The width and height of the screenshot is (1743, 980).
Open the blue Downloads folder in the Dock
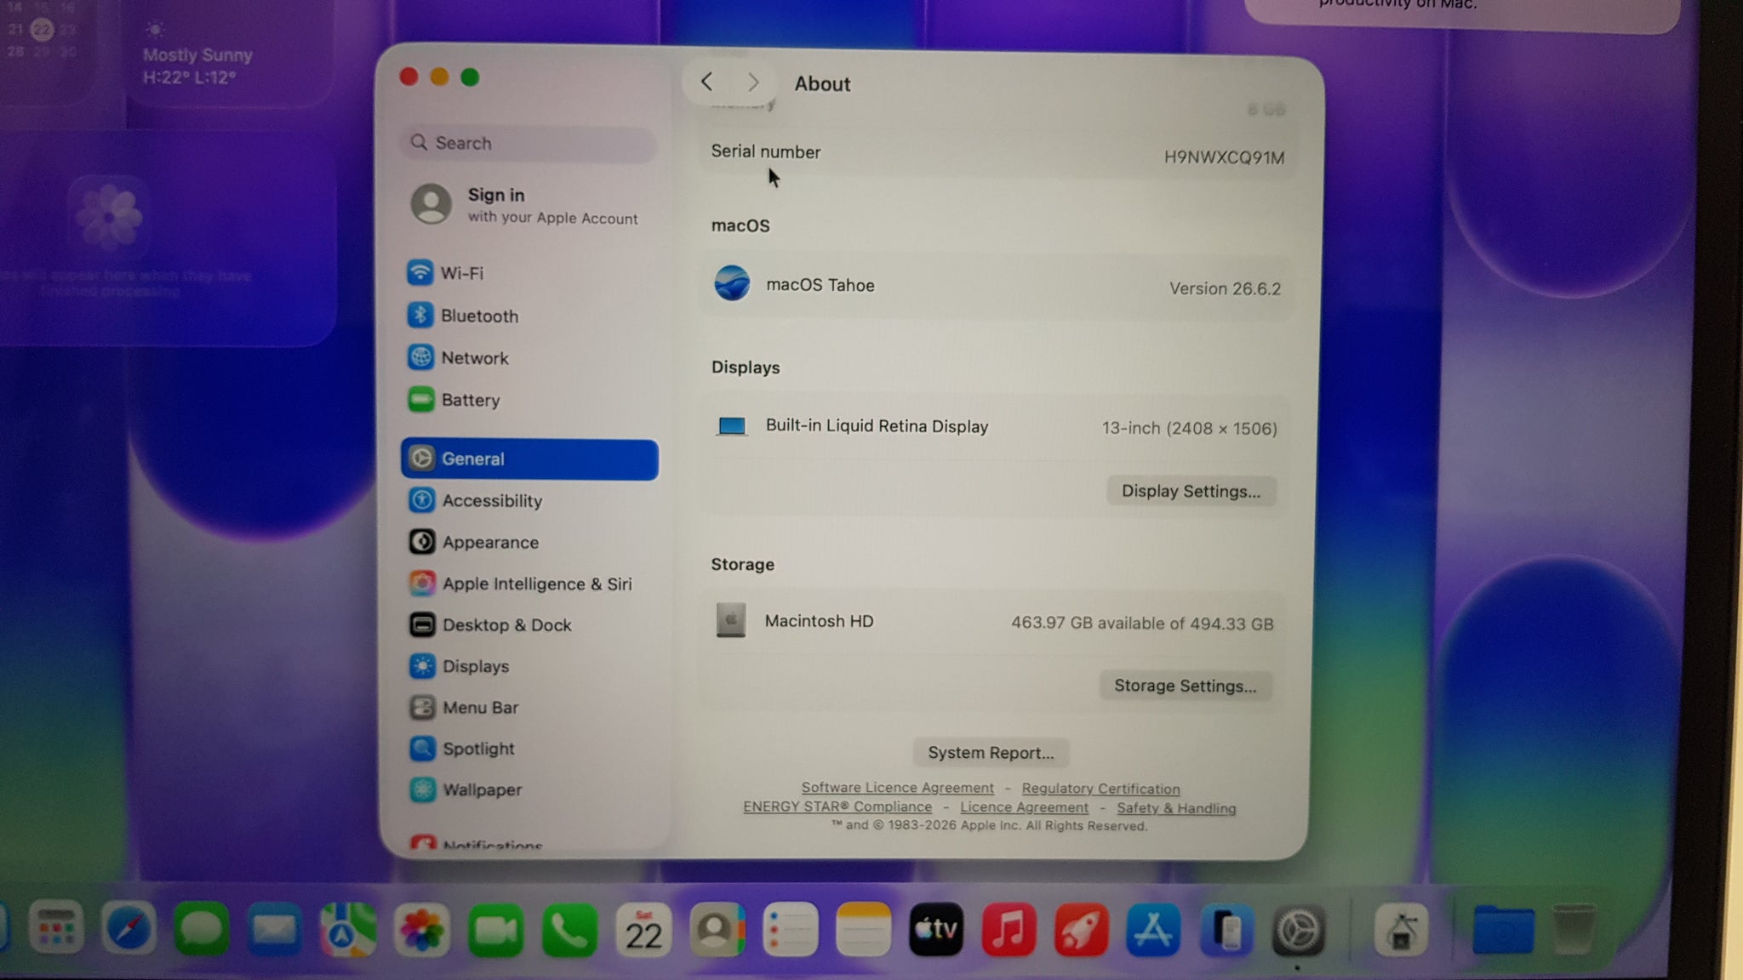pyautogui.click(x=1503, y=930)
